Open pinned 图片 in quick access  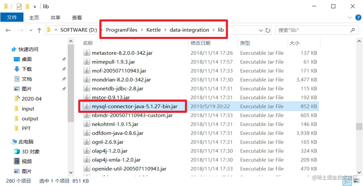point(27,89)
